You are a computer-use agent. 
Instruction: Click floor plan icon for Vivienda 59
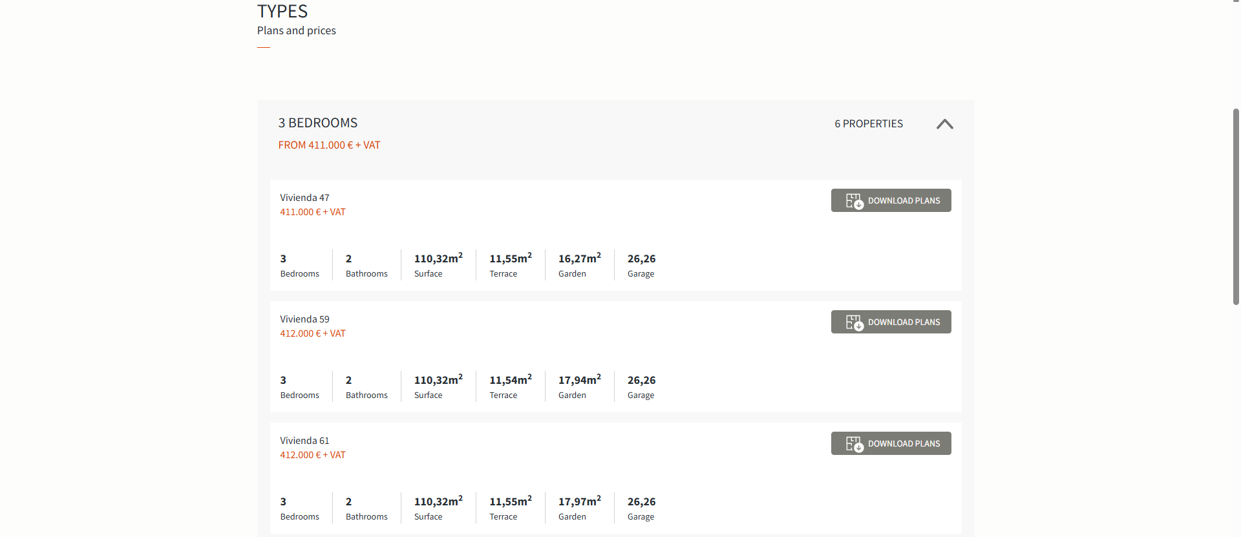[x=854, y=322]
